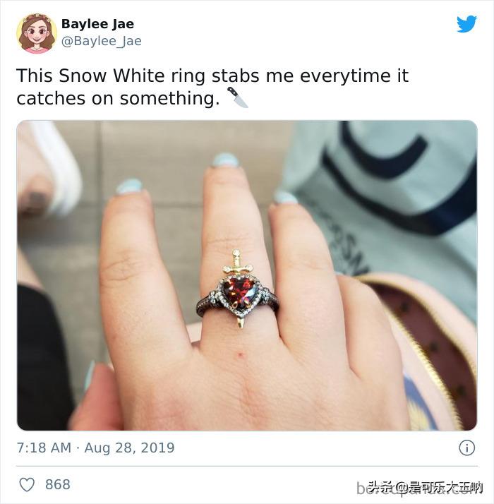The width and height of the screenshot is (494, 504).
Task: Click the red heart gemstone on the ring
Action: pos(239,292)
